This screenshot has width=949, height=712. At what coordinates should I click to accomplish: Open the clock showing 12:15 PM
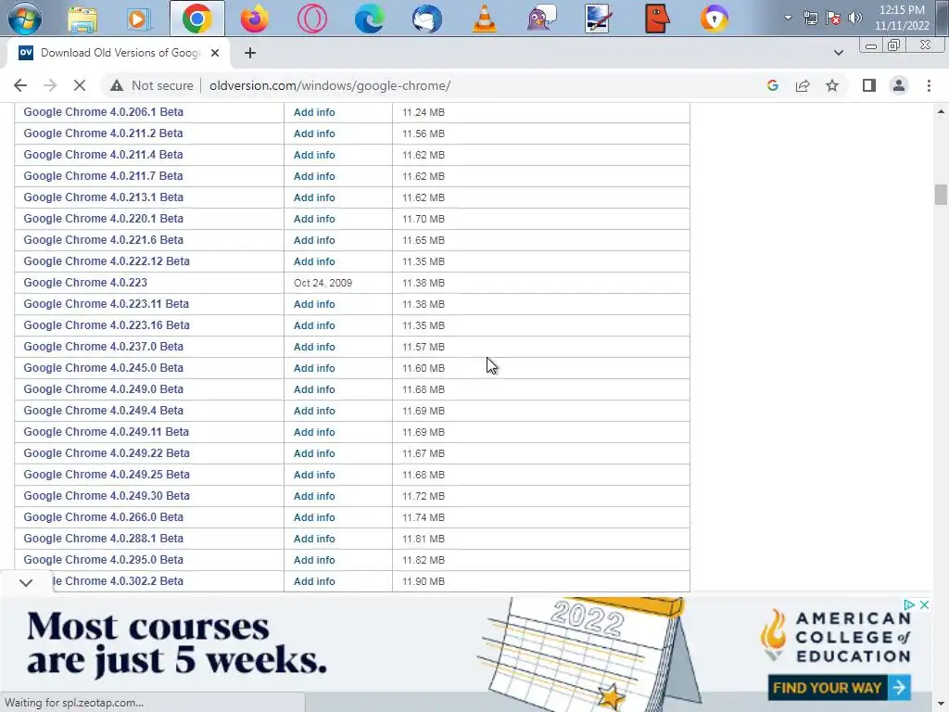click(x=902, y=18)
